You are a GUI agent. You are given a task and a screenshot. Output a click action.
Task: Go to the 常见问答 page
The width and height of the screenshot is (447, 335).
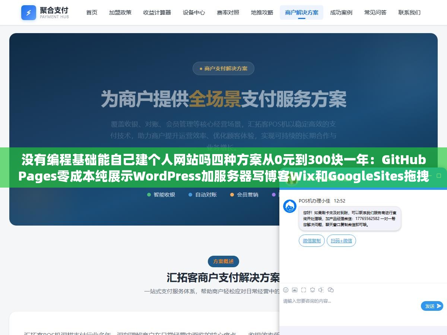pos(375,13)
